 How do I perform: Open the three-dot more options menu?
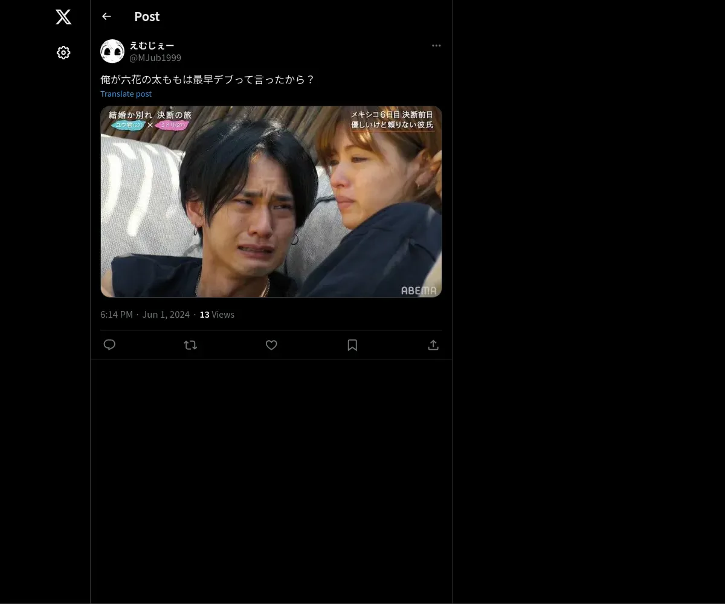pyautogui.click(x=436, y=45)
